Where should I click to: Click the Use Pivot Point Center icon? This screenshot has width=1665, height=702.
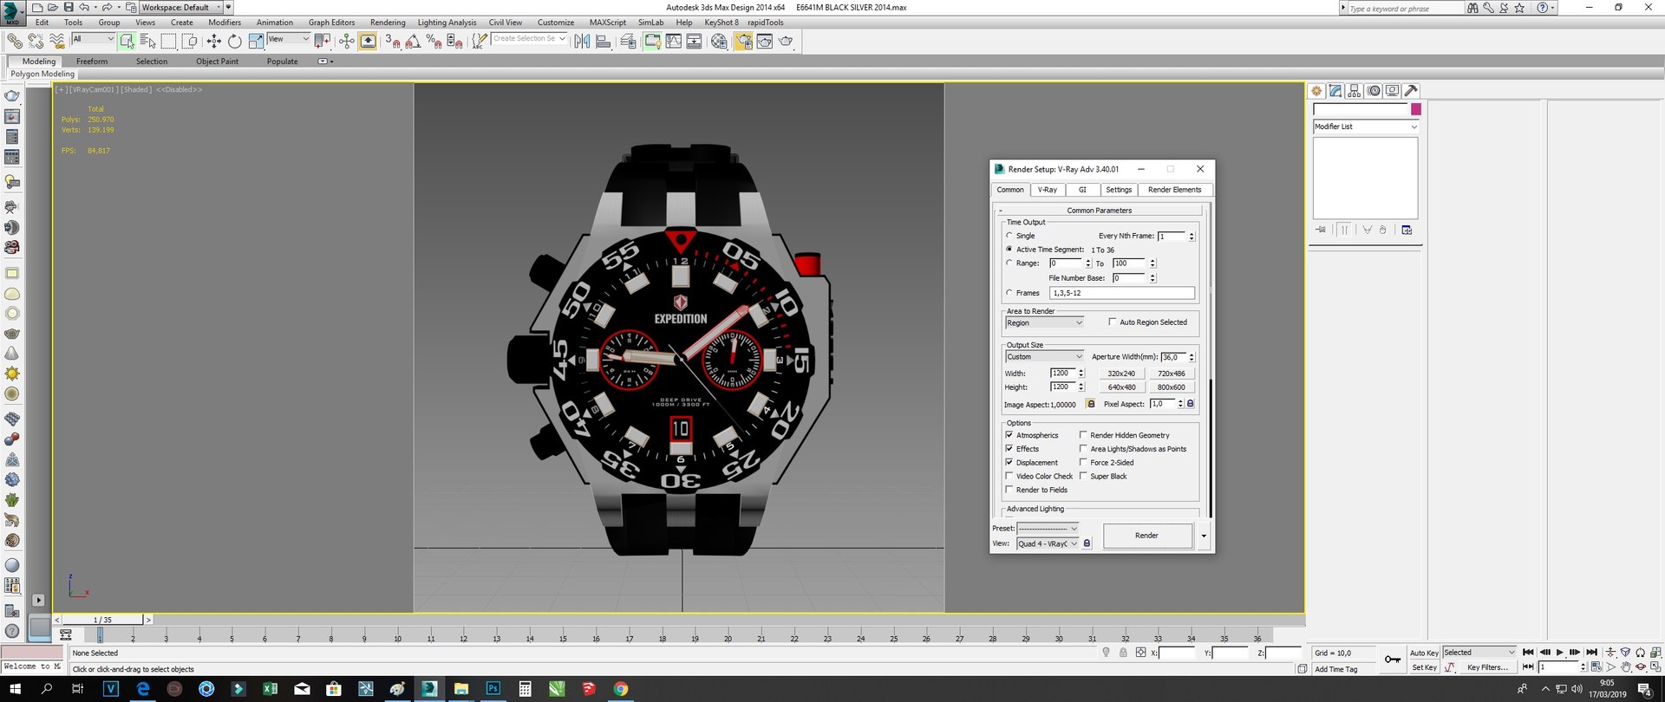point(323,41)
